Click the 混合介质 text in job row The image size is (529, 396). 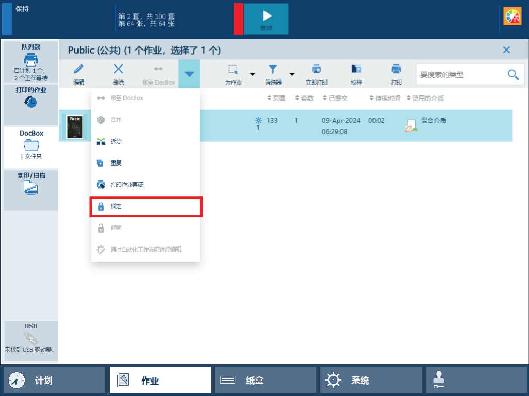(x=433, y=120)
